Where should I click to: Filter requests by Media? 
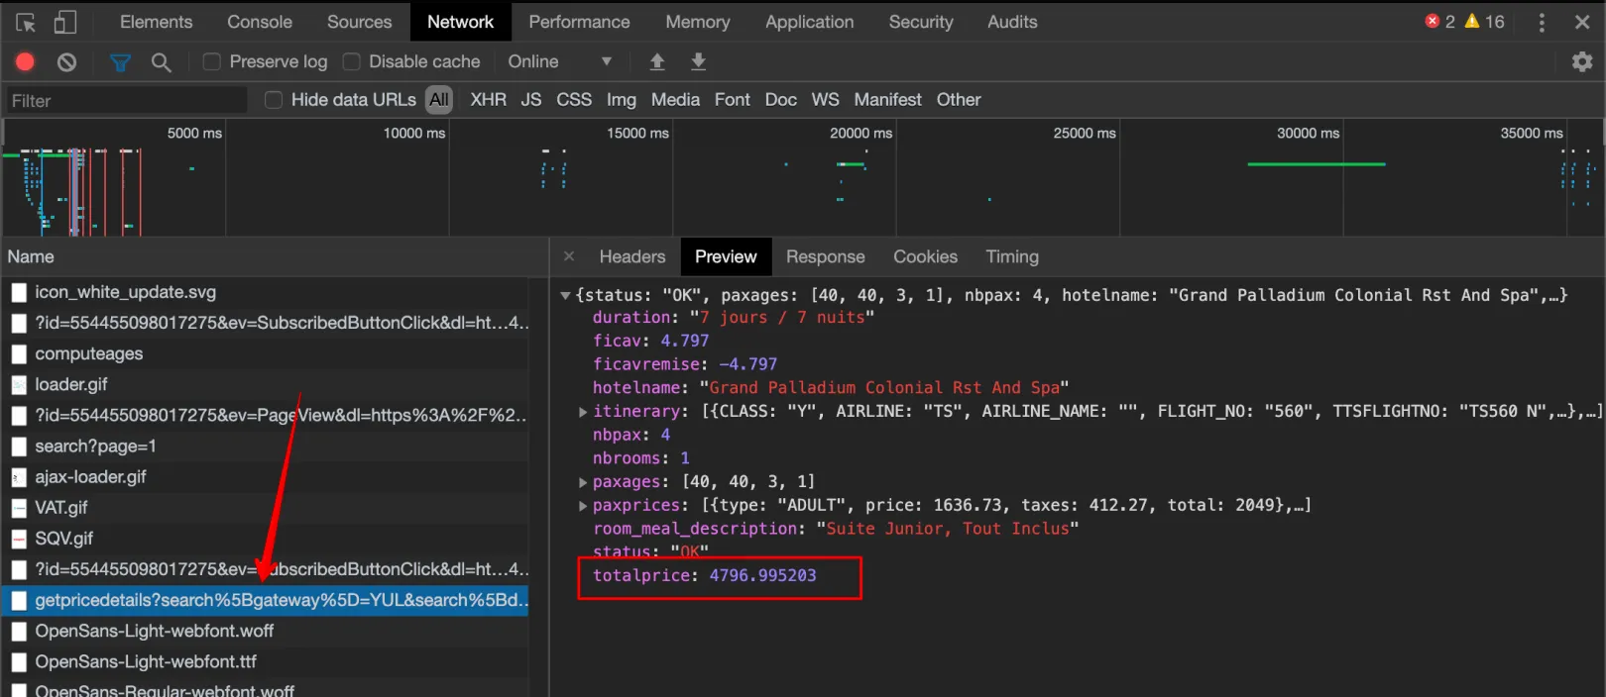675,99
